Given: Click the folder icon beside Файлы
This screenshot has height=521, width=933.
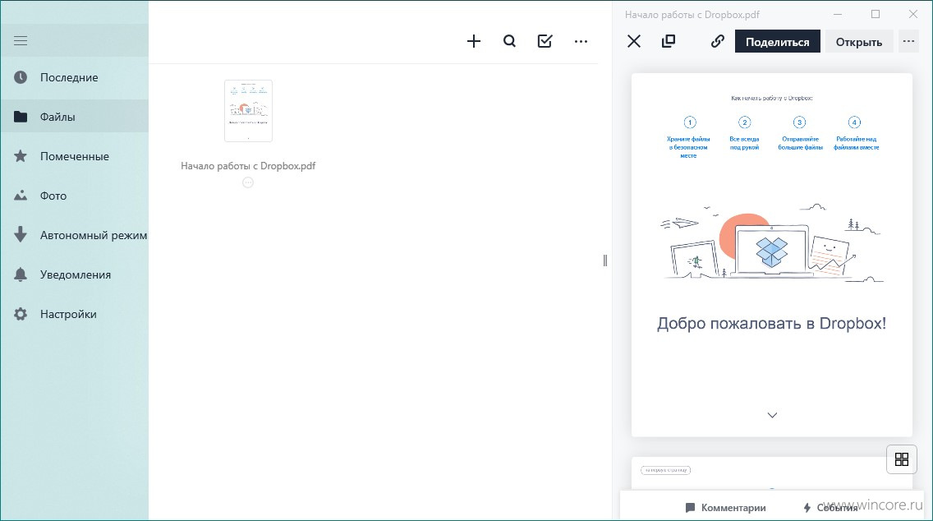Looking at the screenshot, I should (21, 117).
